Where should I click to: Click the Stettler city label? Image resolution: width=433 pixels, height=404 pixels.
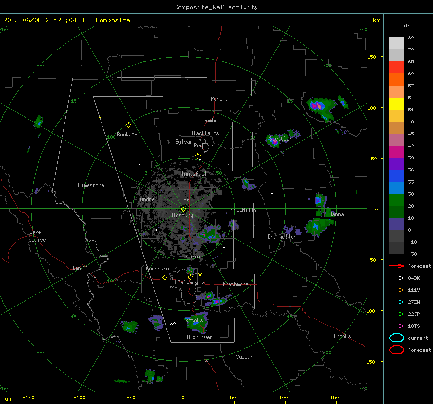tap(280, 139)
